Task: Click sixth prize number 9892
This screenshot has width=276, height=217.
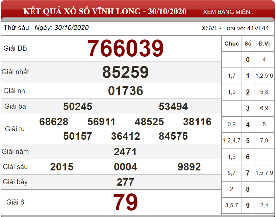Action: (189, 167)
